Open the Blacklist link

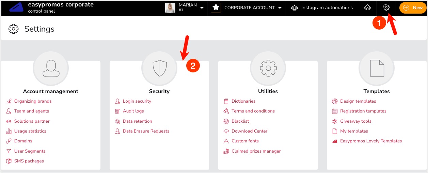[x=240, y=121]
